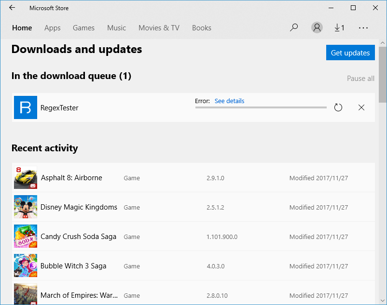The height and width of the screenshot is (305, 387).
Task: Cancel the RegexTester download
Action: [361, 107]
